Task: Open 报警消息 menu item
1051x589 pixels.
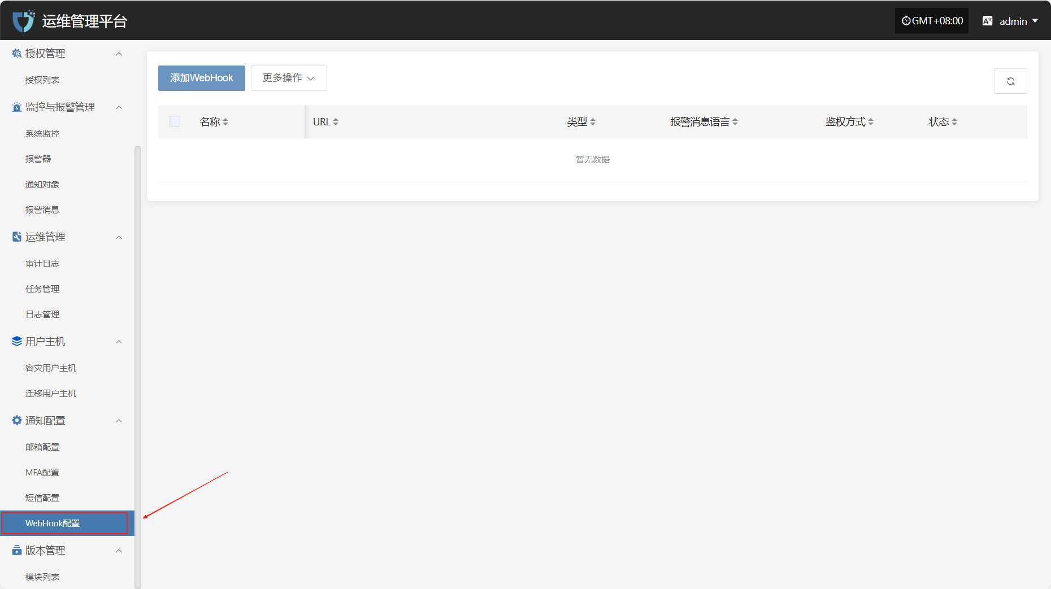Action: click(x=67, y=210)
